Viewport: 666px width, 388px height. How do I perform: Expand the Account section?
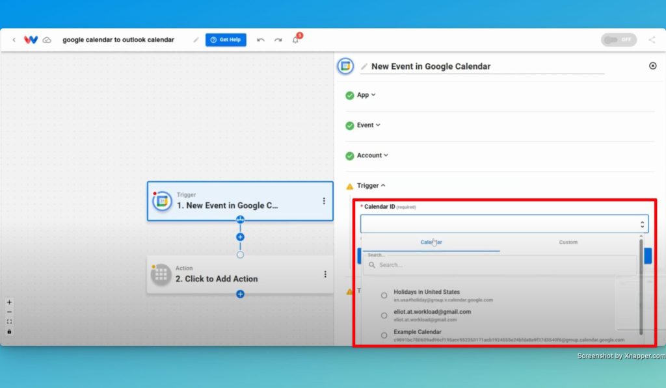click(372, 155)
